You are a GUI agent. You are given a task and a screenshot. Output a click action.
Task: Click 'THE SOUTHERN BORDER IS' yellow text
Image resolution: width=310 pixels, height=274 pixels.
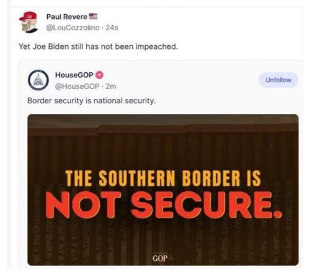click(x=163, y=178)
